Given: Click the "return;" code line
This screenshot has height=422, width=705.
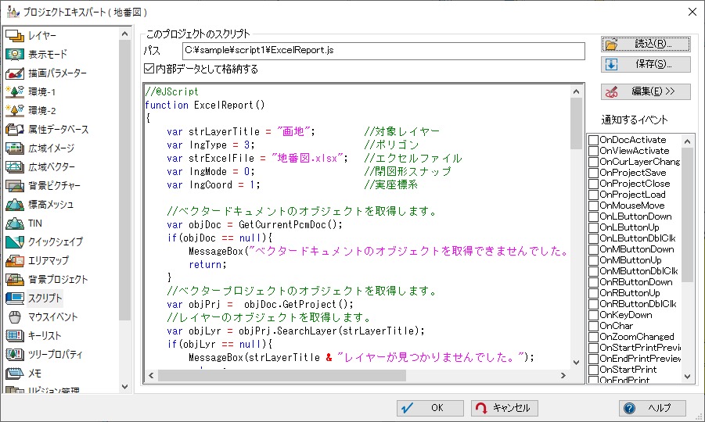Looking at the screenshot, I should (207, 264).
